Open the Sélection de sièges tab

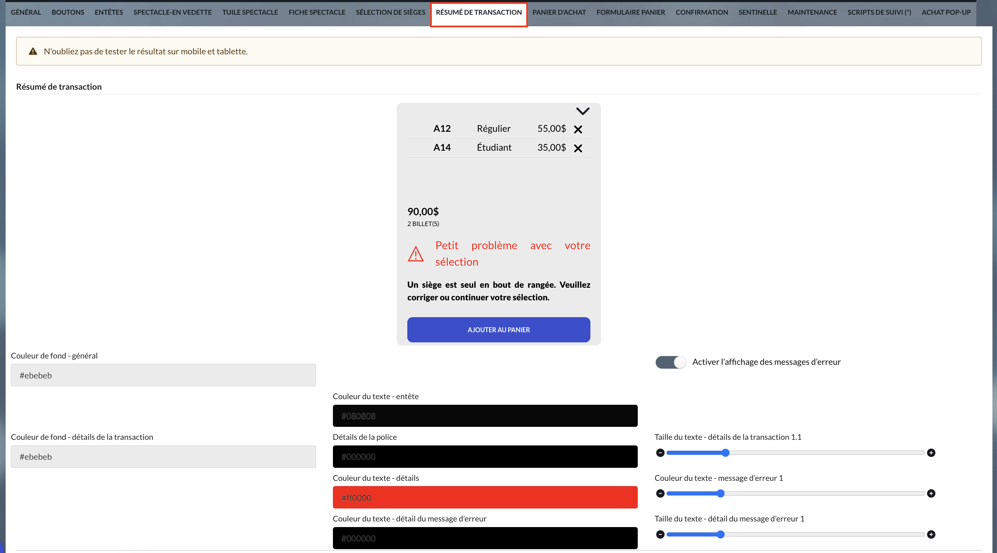tap(390, 12)
